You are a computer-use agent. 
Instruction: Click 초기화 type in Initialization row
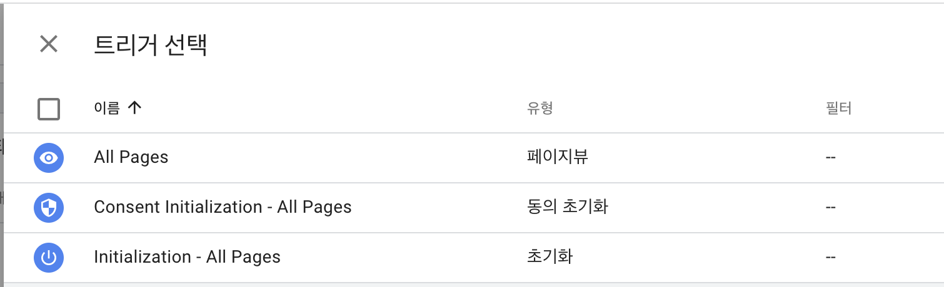[x=550, y=256]
